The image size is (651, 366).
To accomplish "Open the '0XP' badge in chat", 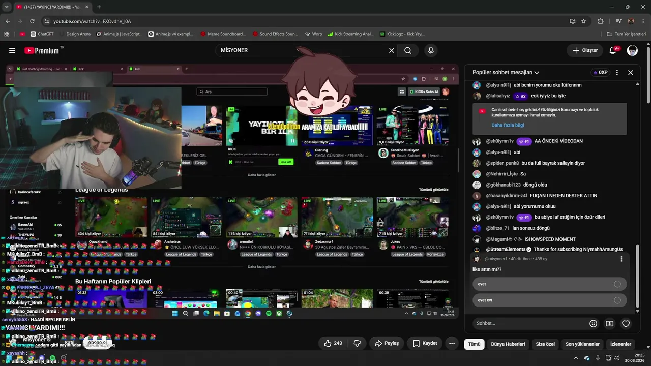I will pos(601,73).
